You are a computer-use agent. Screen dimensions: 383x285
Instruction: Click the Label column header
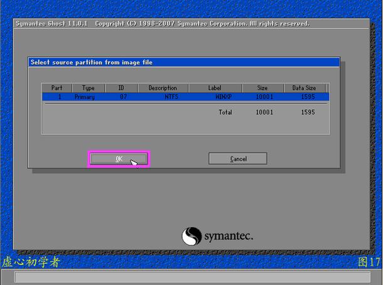(x=215, y=88)
